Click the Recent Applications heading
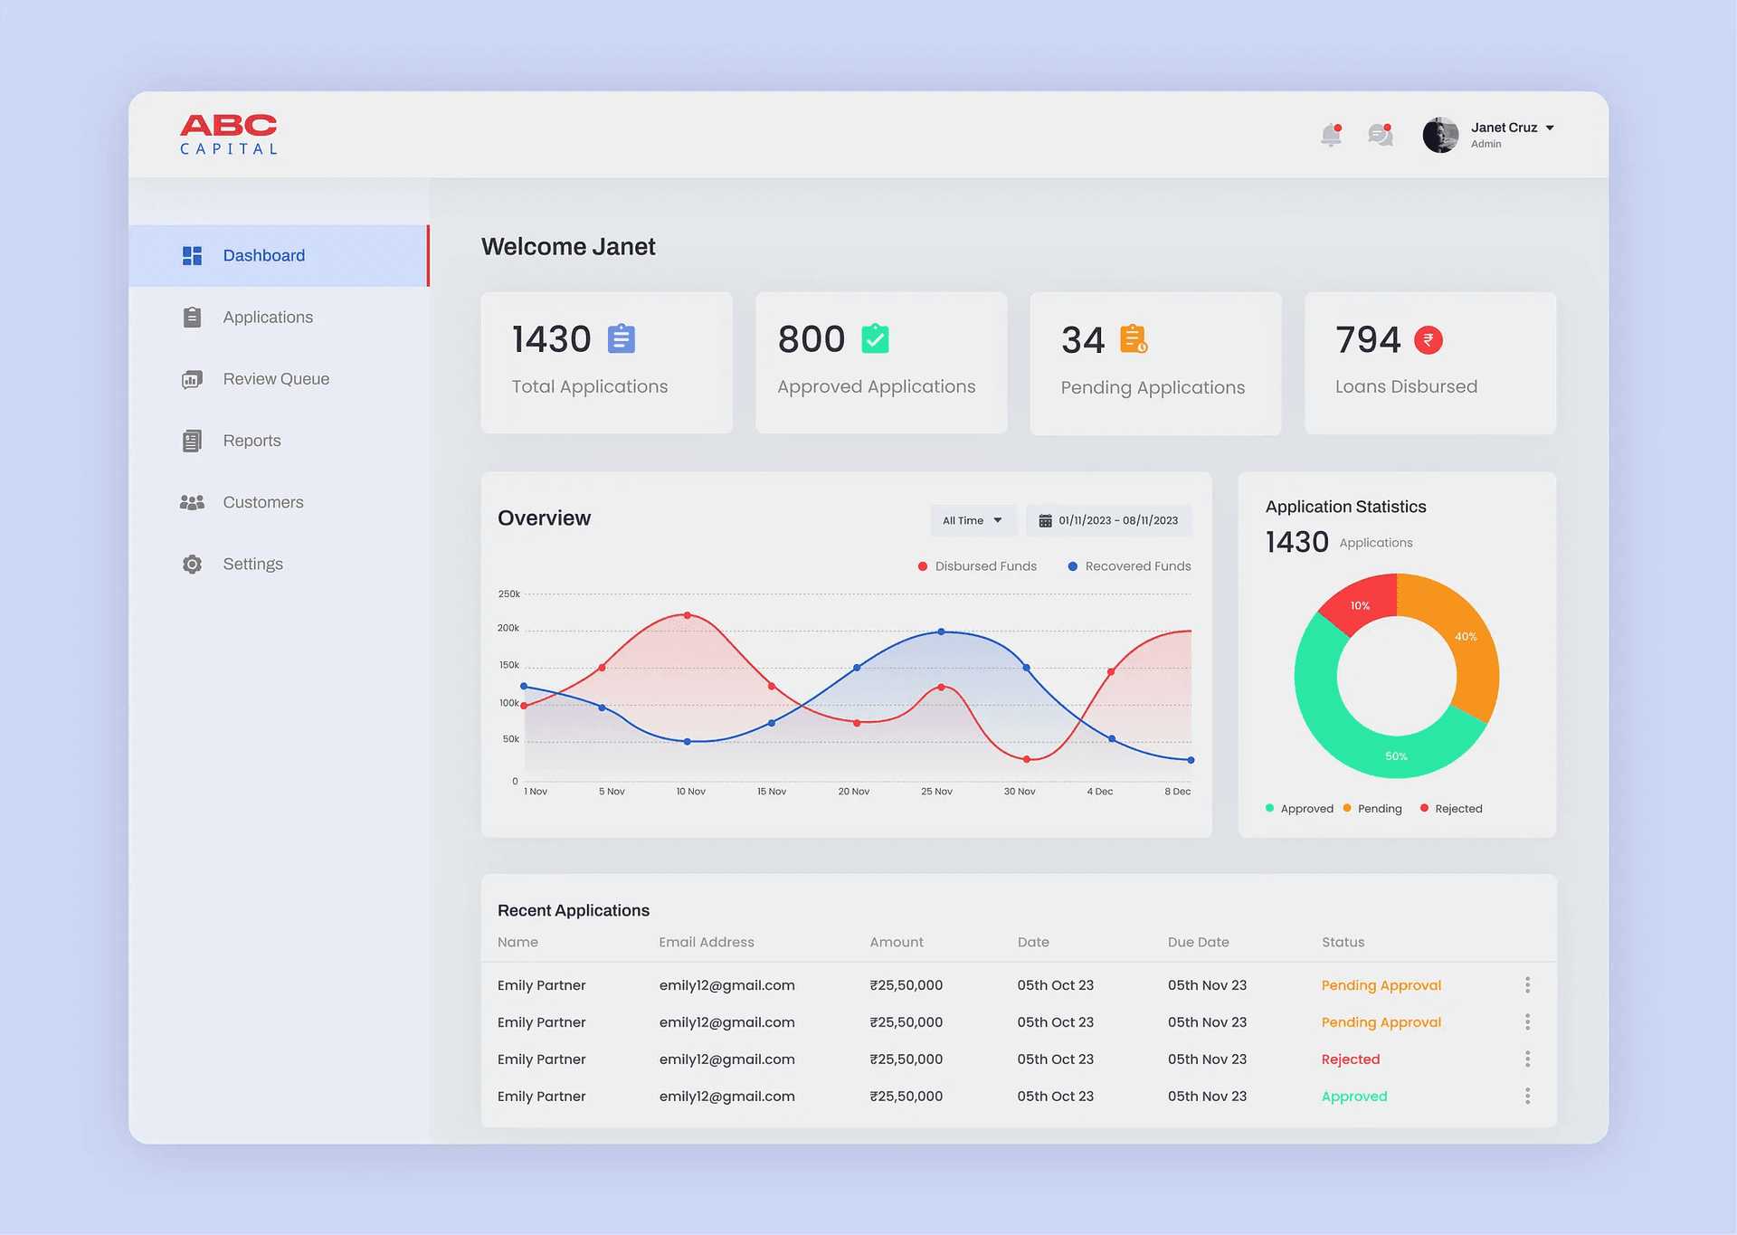The image size is (1737, 1235). pos(574,910)
